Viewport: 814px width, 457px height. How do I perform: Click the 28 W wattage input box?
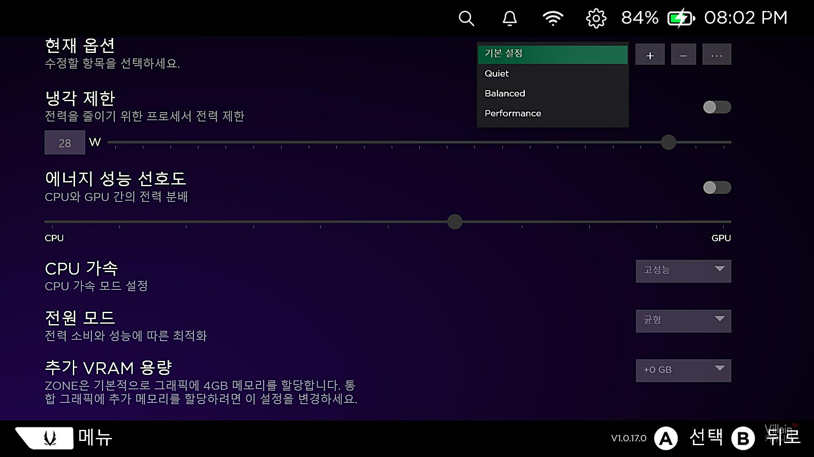click(64, 143)
